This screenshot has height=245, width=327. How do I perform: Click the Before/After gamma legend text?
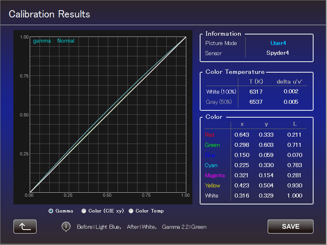[142, 227]
